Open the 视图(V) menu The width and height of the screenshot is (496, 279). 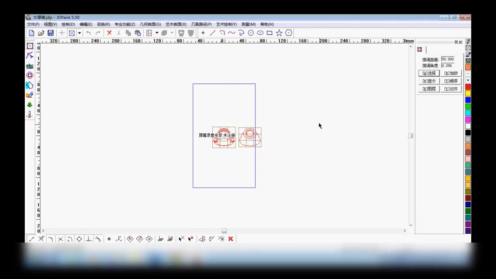[50, 24]
